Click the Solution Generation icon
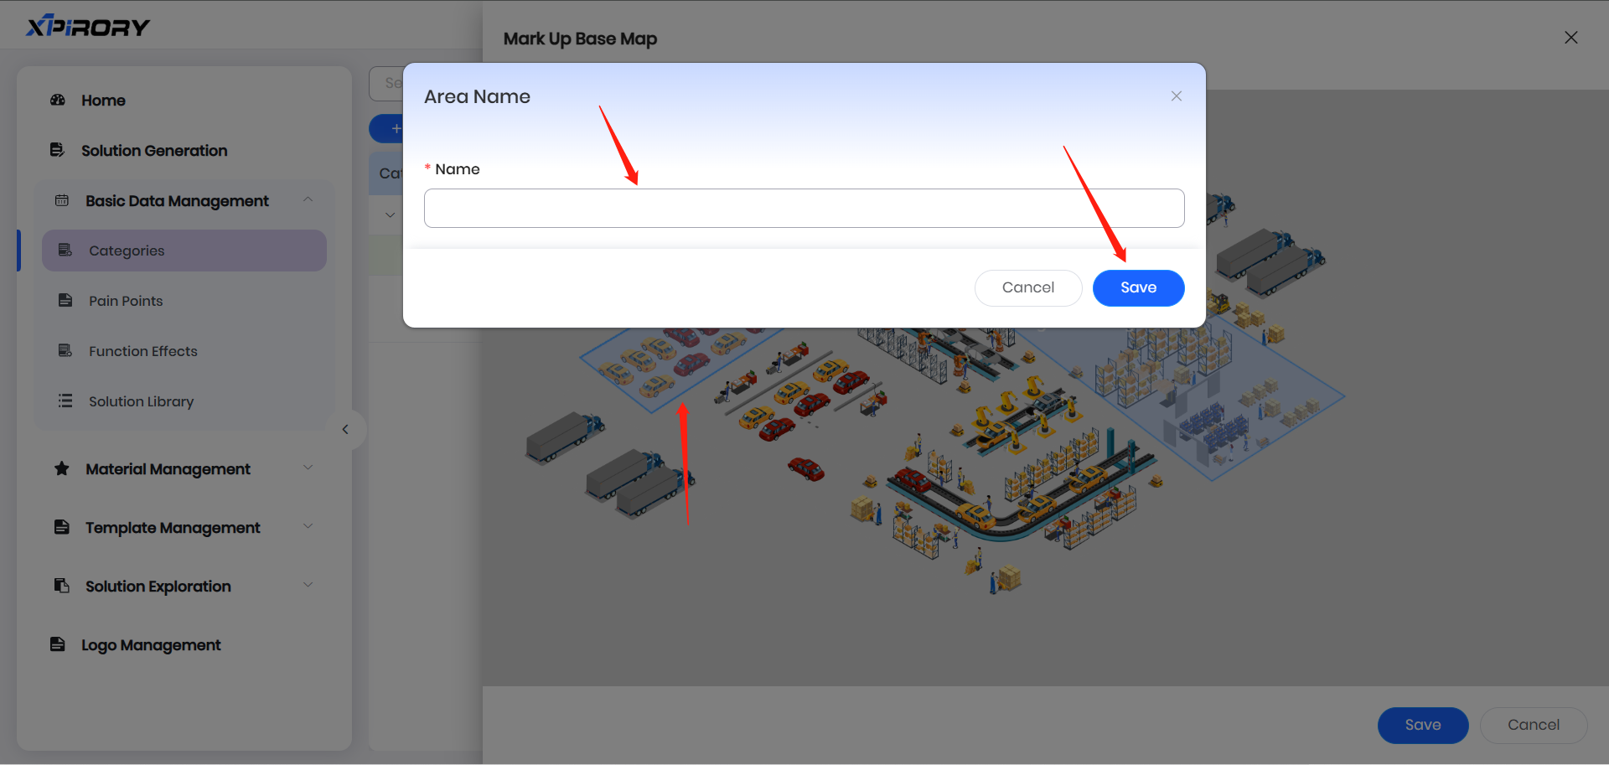Viewport: 1609px width, 765px height. point(58,151)
